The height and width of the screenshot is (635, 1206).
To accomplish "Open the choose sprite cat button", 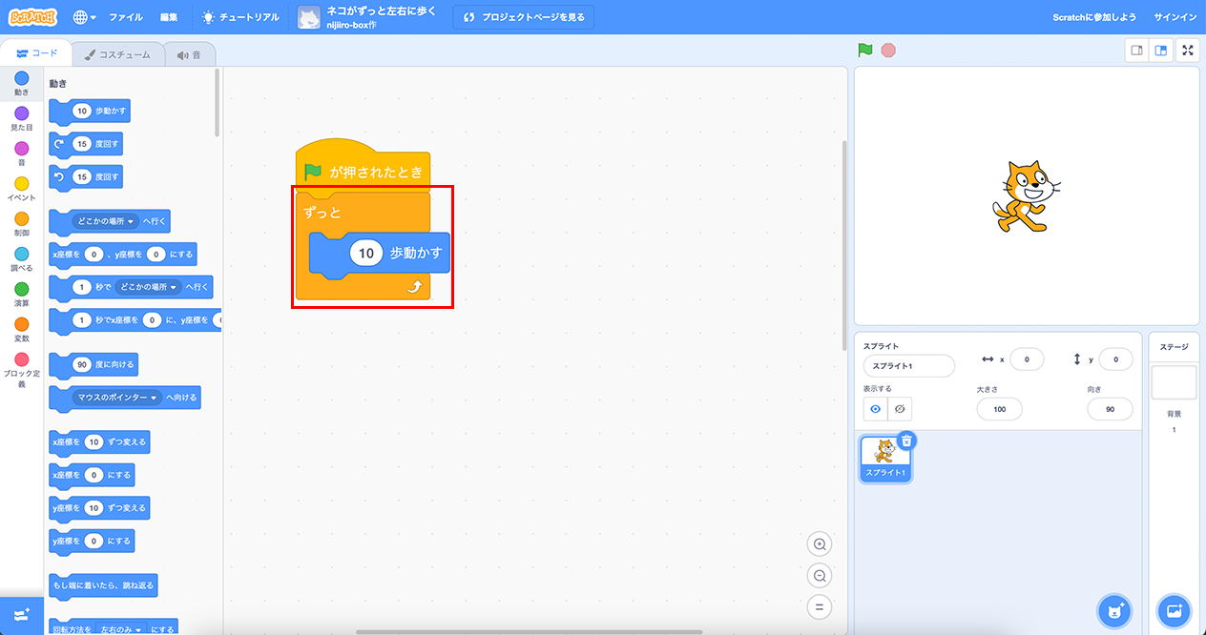I will pyautogui.click(x=1114, y=609).
